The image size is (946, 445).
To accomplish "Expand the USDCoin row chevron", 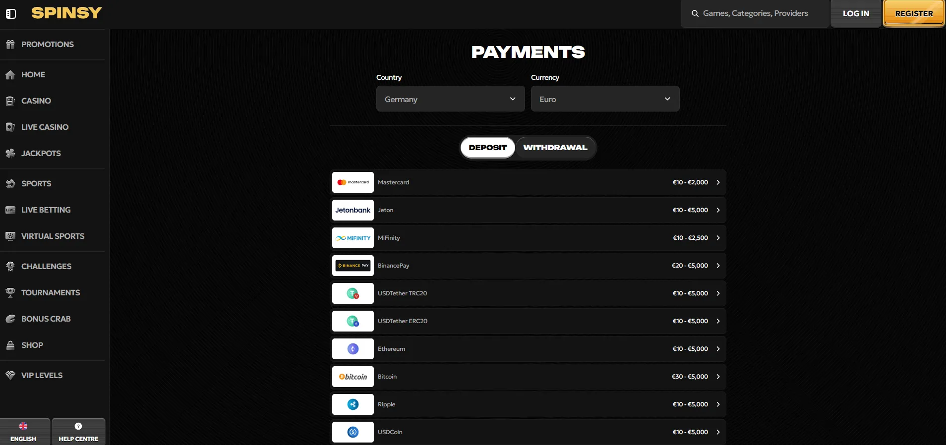I will tap(718, 432).
